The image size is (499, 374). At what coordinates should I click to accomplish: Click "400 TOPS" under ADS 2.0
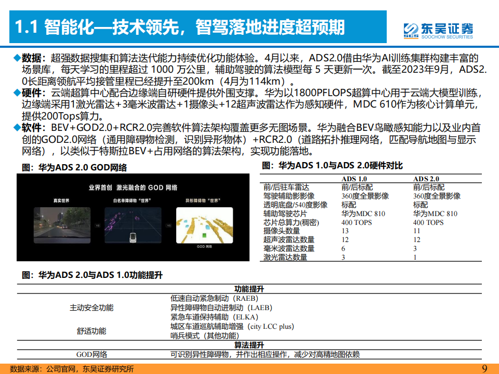[428, 222]
